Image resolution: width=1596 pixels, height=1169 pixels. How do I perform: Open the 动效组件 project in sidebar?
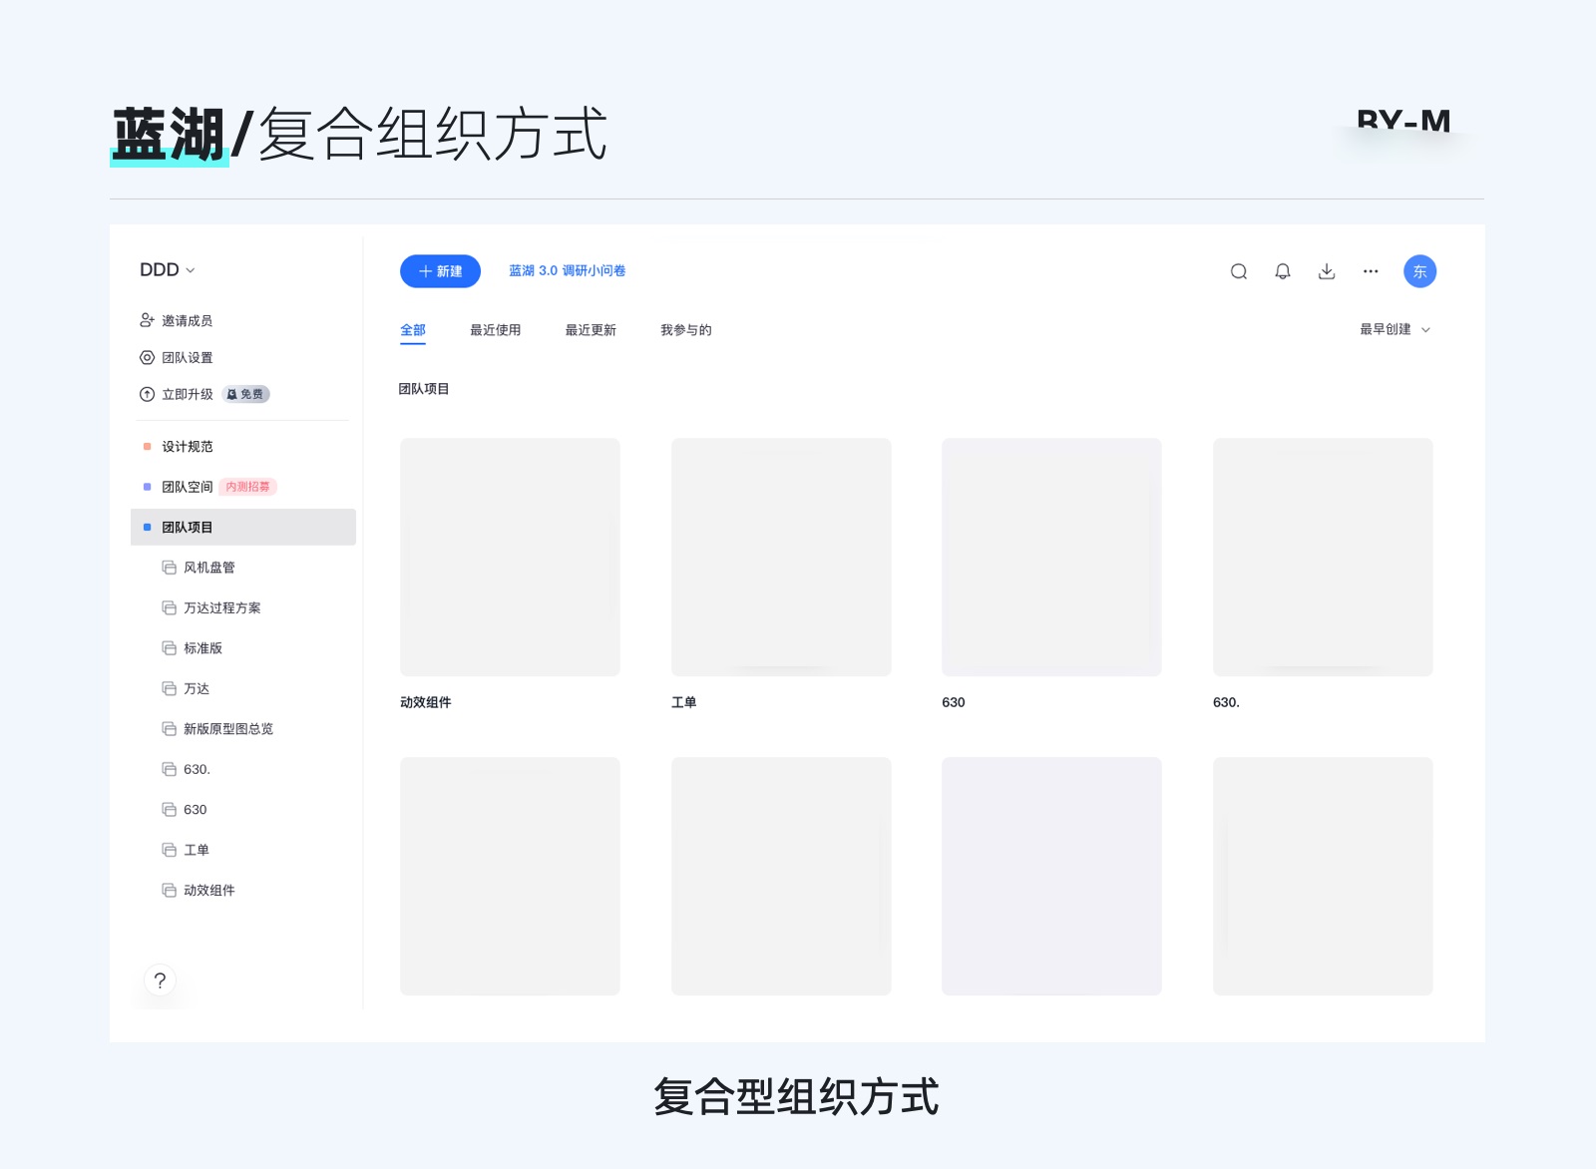[209, 891]
